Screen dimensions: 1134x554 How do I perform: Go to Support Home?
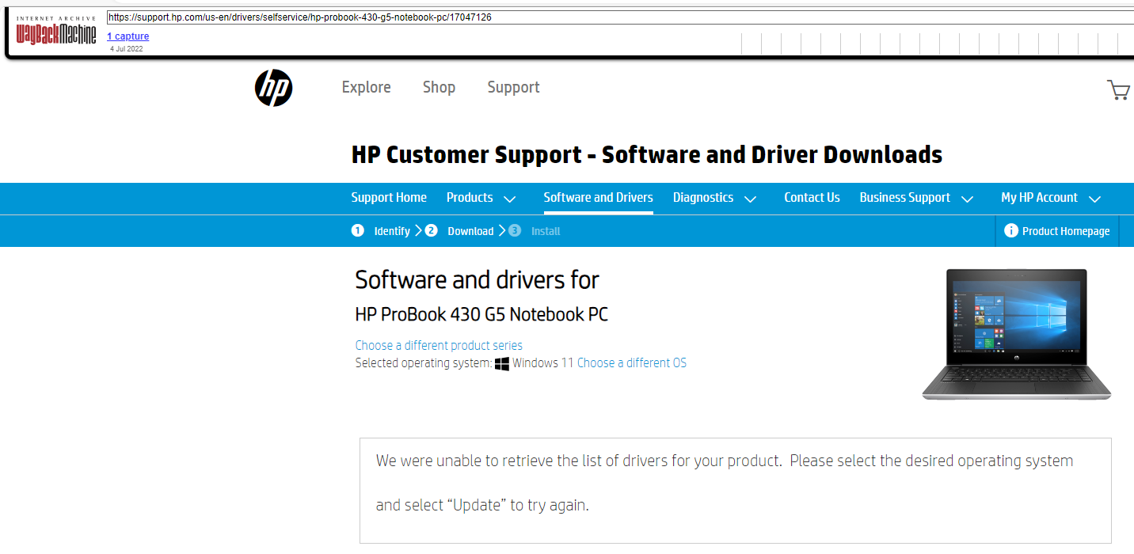click(x=389, y=198)
